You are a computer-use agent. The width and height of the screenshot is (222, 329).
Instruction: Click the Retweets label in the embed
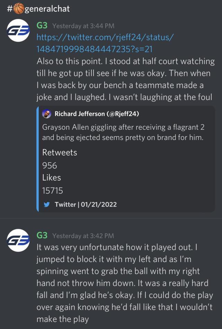(60, 152)
